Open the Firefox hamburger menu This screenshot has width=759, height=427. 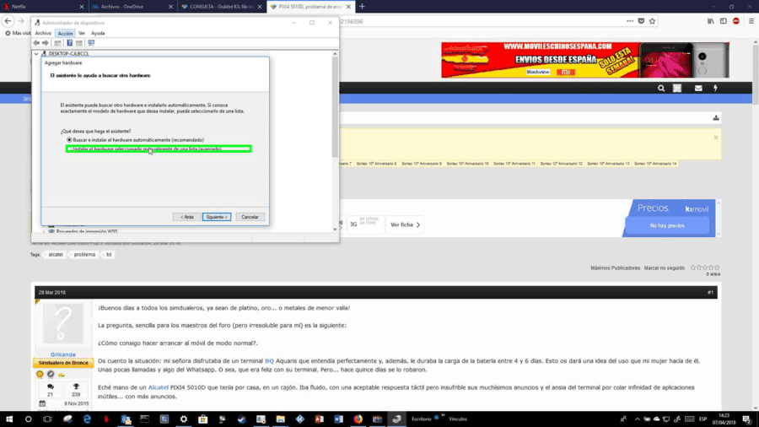[751, 21]
